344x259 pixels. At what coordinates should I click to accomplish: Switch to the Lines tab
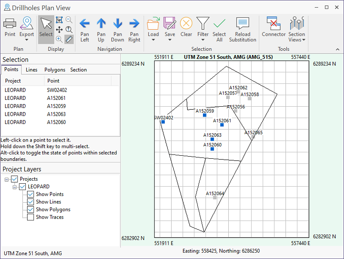tap(31, 70)
